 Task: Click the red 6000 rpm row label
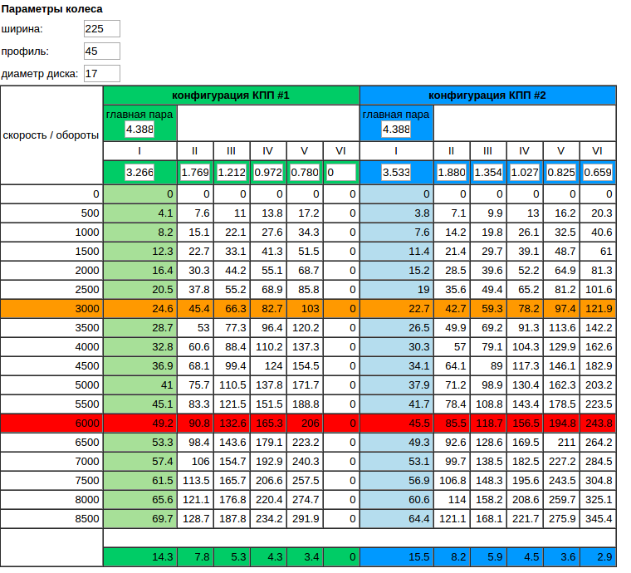point(51,424)
